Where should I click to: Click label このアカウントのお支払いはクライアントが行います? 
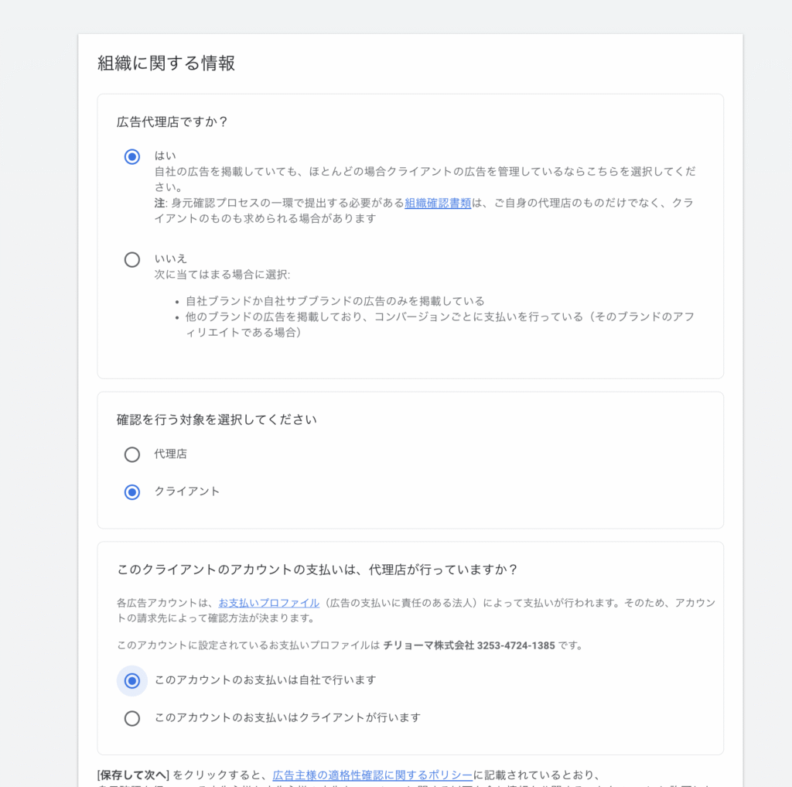[287, 718]
